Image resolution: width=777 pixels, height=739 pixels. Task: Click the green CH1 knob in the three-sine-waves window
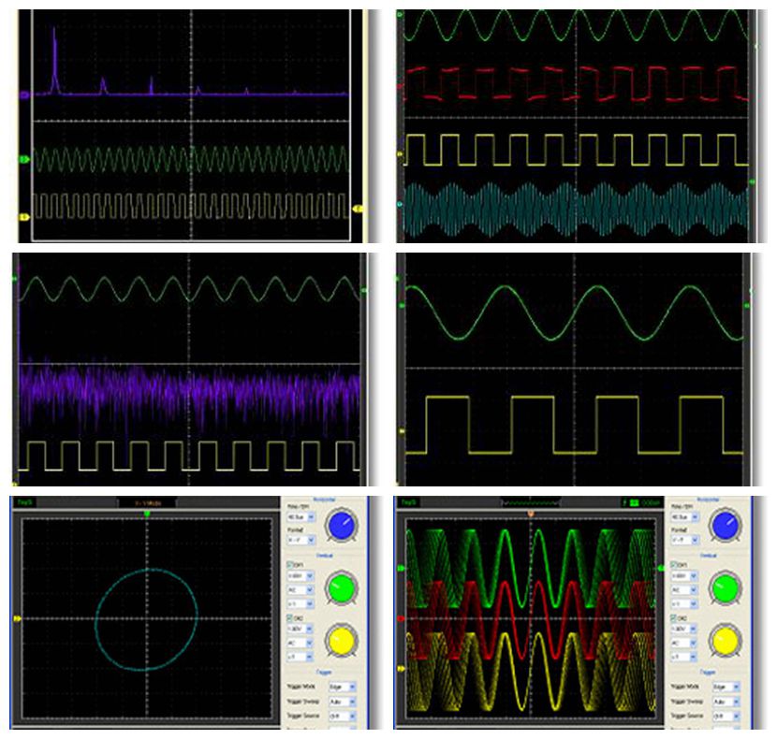(725, 588)
